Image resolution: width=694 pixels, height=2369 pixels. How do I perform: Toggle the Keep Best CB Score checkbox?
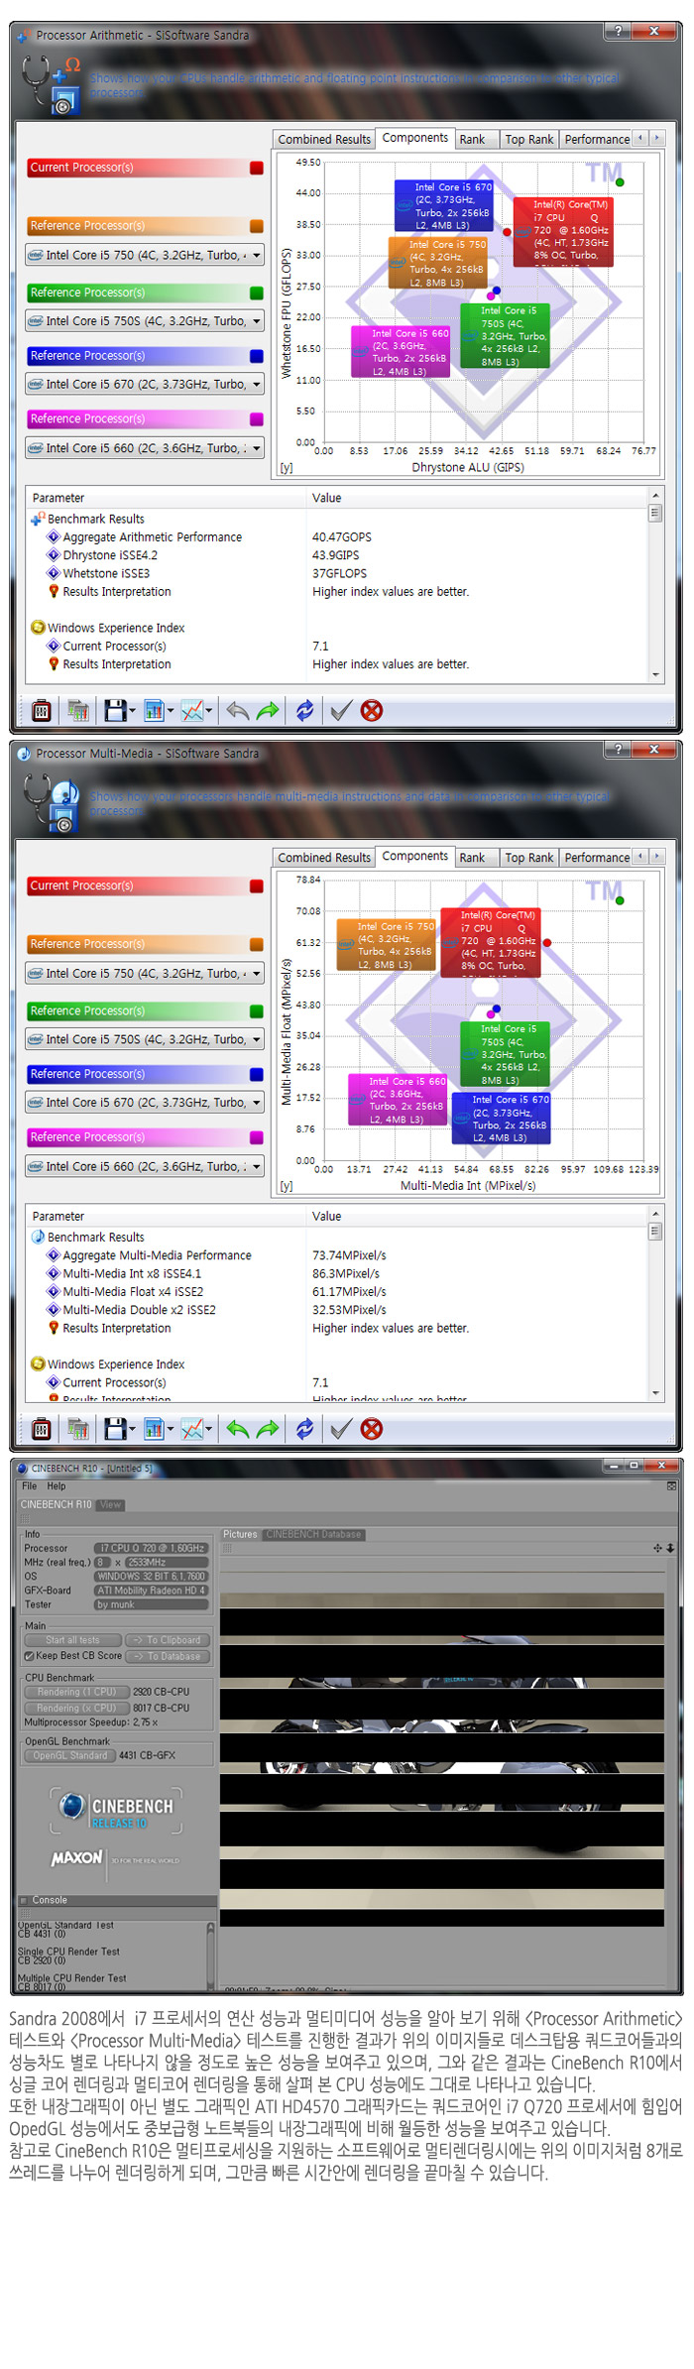[x=29, y=1655]
